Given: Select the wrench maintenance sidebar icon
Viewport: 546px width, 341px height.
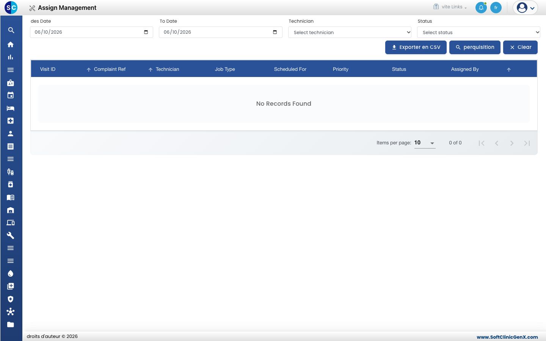Looking at the screenshot, I should click(x=11, y=235).
